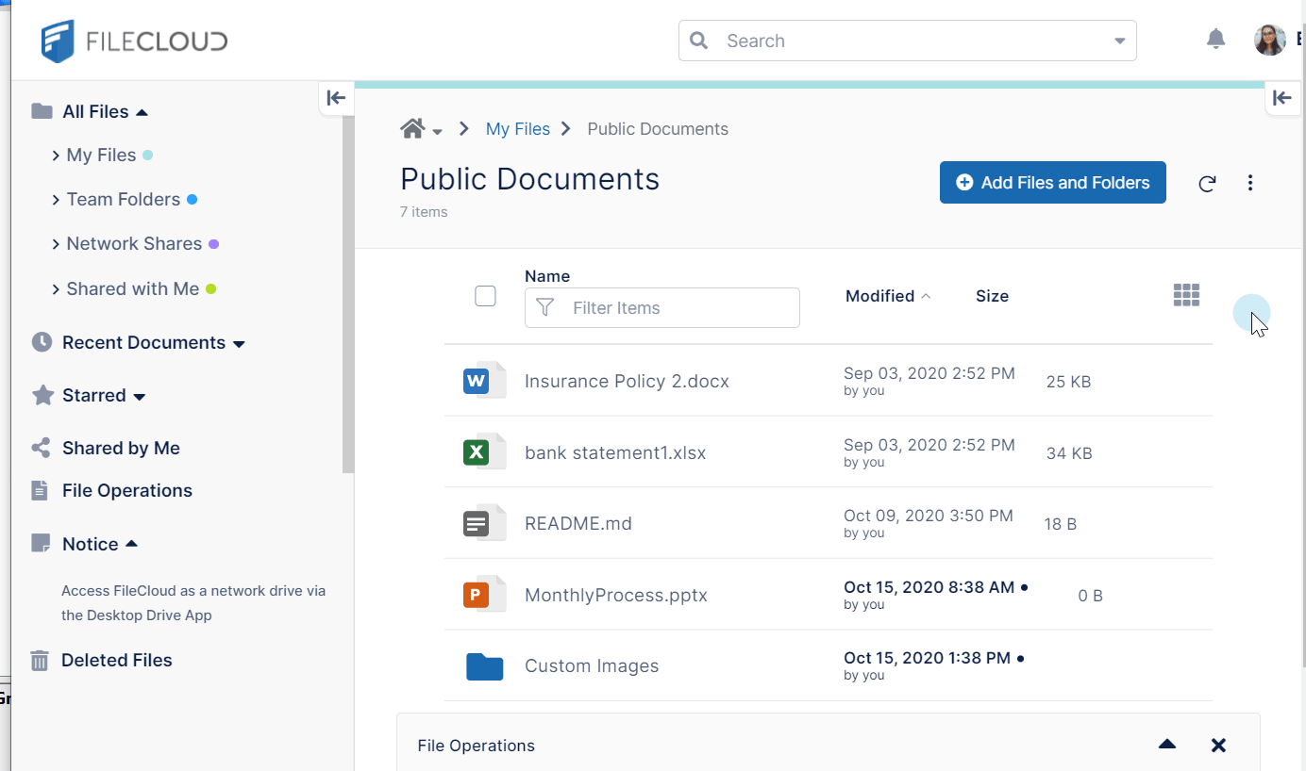
Task: Close the File Operations panel
Action: [x=1218, y=746]
